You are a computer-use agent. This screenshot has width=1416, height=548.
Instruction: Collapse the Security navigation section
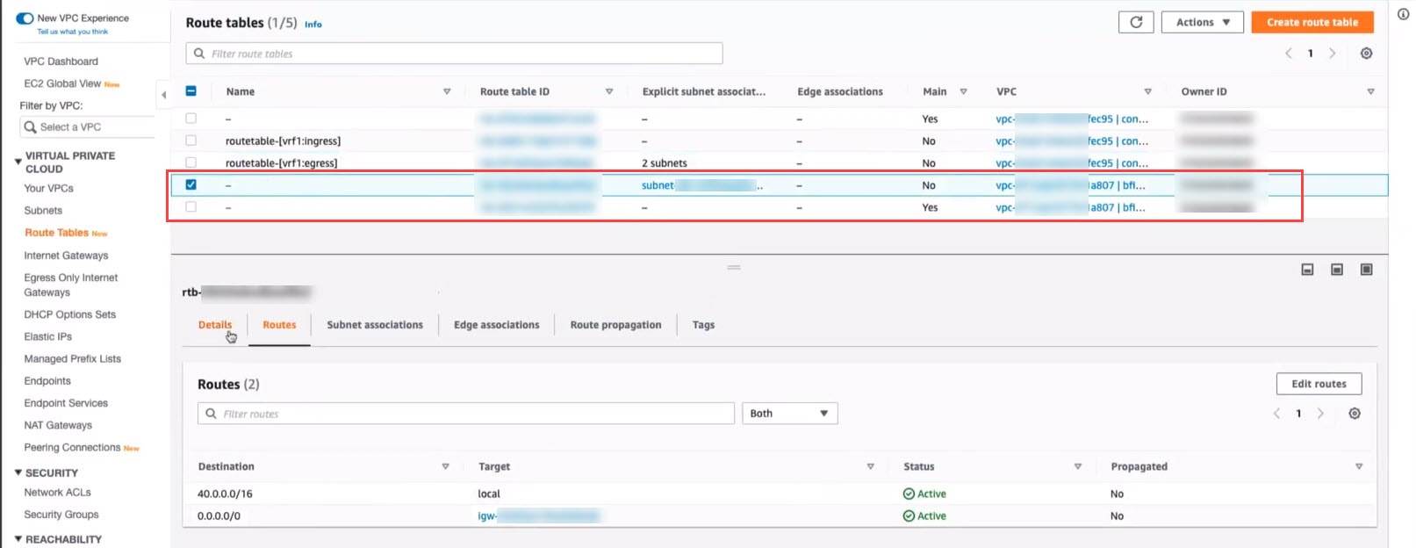click(x=18, y=472)
